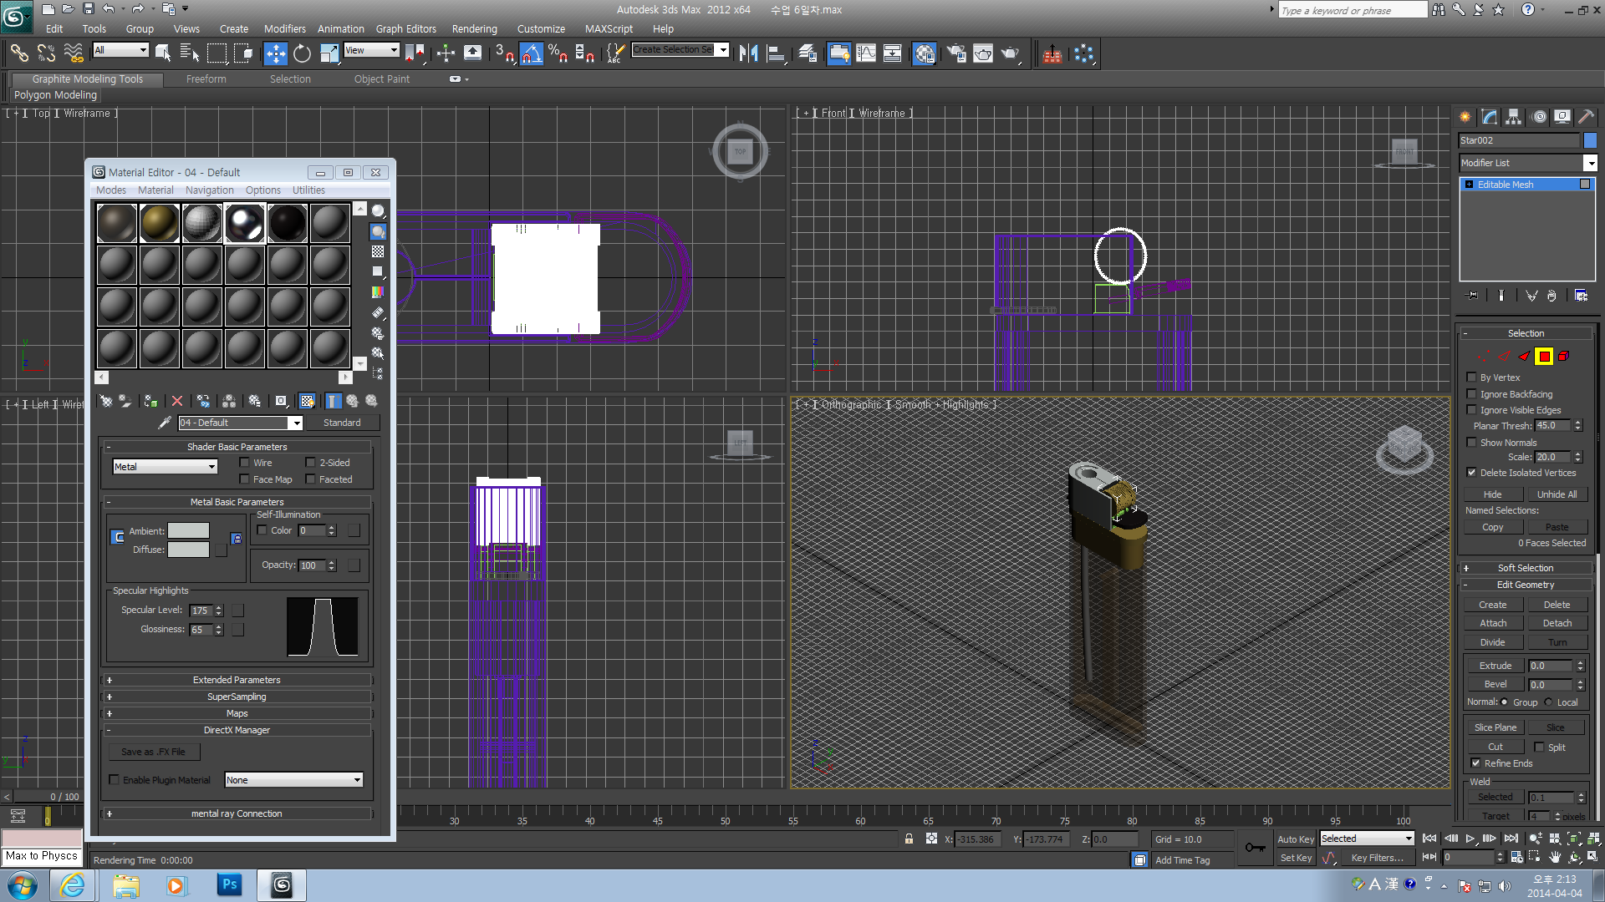Activate the Select and Rotate tool

click(x=302, y=53)
